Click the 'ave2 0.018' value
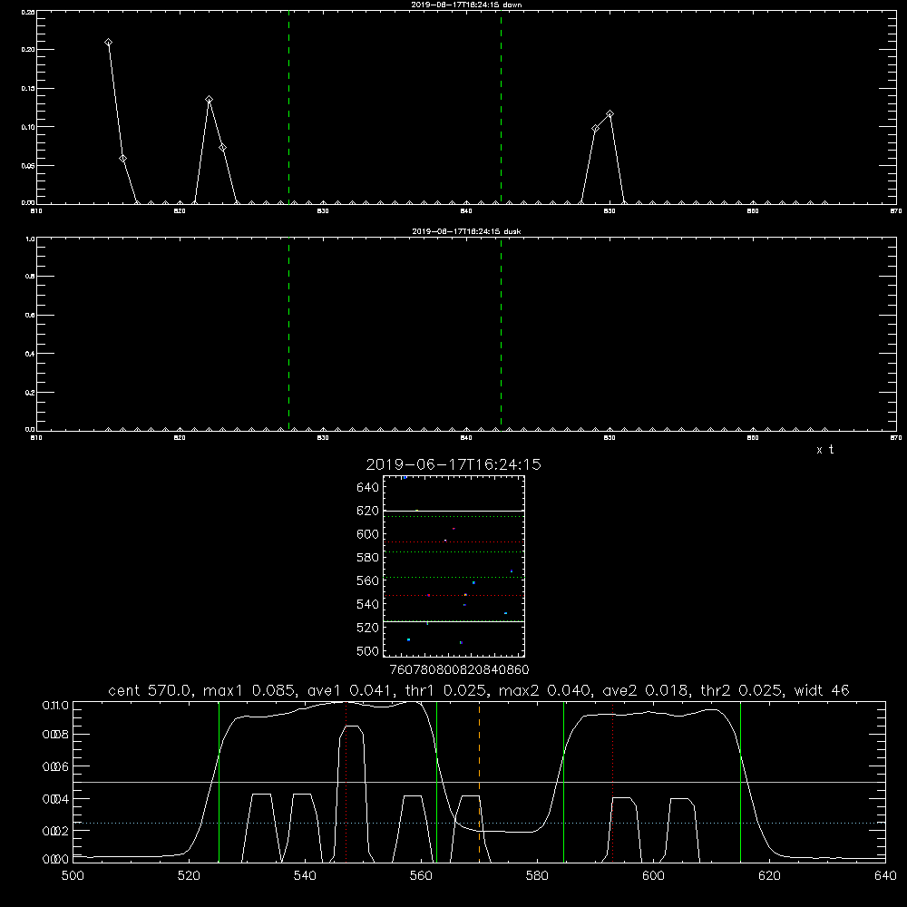This screenshot has width=907, height=907. click(646, 690)
